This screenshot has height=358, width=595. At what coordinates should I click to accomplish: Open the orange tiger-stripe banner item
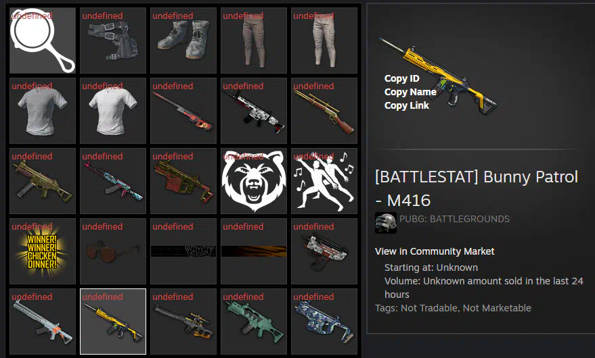(x=253, y=251)
